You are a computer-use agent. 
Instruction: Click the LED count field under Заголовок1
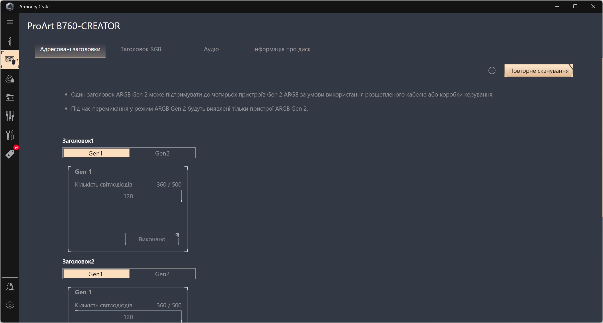tap(128, 196)
